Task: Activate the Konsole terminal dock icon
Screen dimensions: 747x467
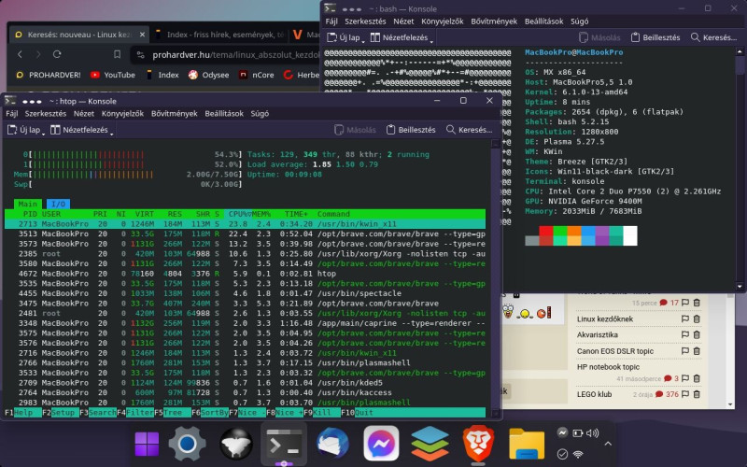Action: [284, 444]
